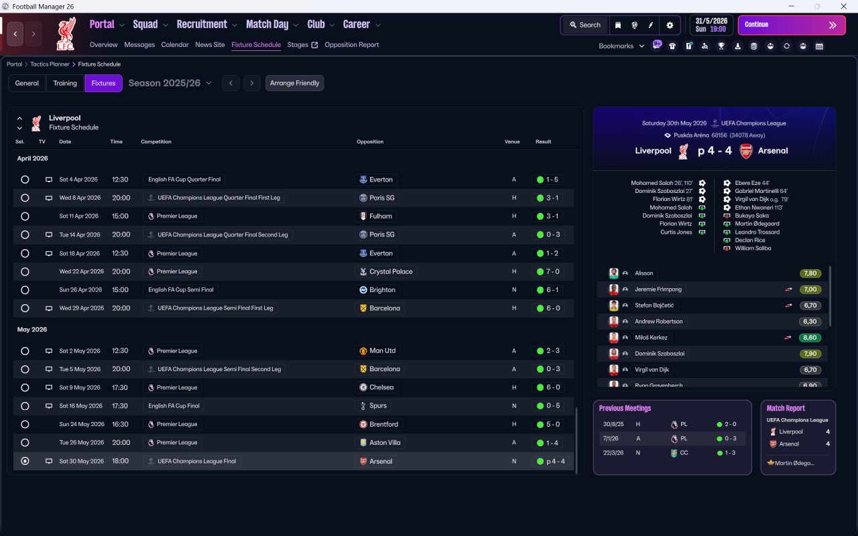858x536 pixels.
Task: Open the Opposition Report submenu item
Action: 352,45
